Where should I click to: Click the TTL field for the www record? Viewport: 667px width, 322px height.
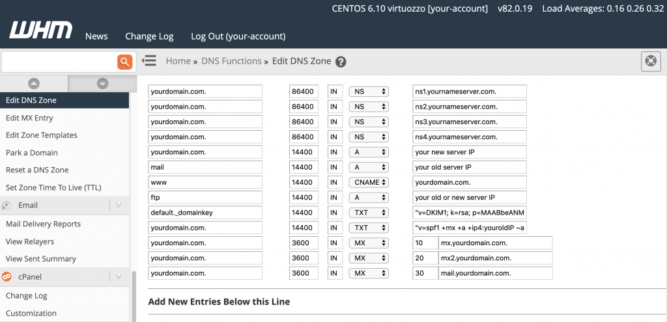coord(304,182)
